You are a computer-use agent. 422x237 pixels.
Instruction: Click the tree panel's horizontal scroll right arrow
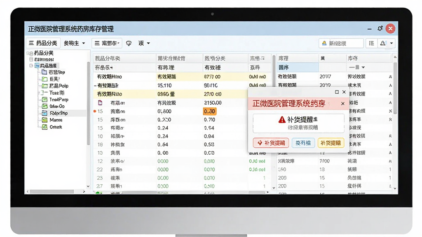coord(84,192)
